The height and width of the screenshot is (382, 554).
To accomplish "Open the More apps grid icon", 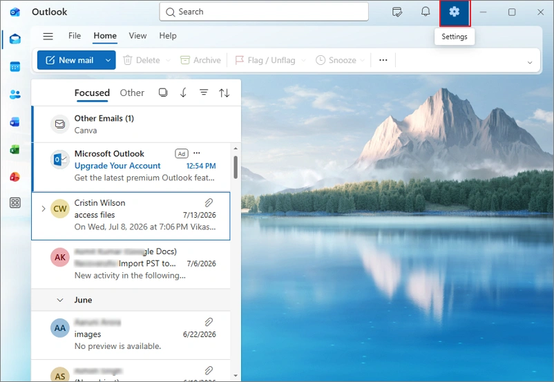I will click(15, 203).
